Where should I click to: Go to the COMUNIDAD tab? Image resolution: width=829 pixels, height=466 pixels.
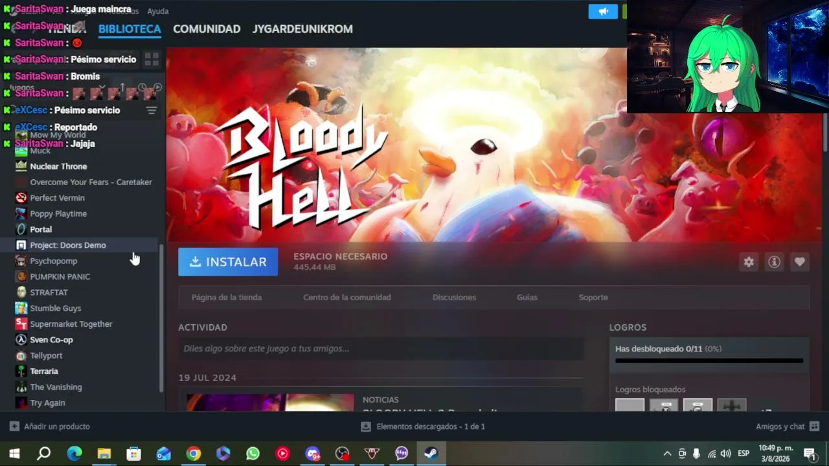tap(207, 29)
